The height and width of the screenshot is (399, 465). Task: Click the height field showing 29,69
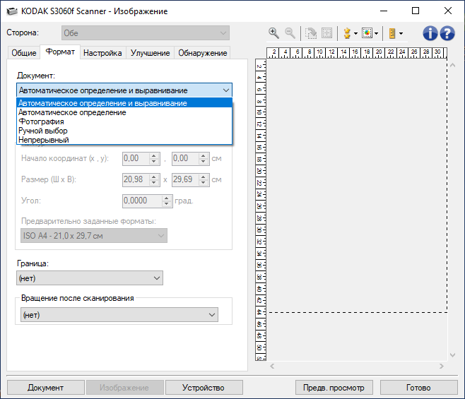(185, 179)
